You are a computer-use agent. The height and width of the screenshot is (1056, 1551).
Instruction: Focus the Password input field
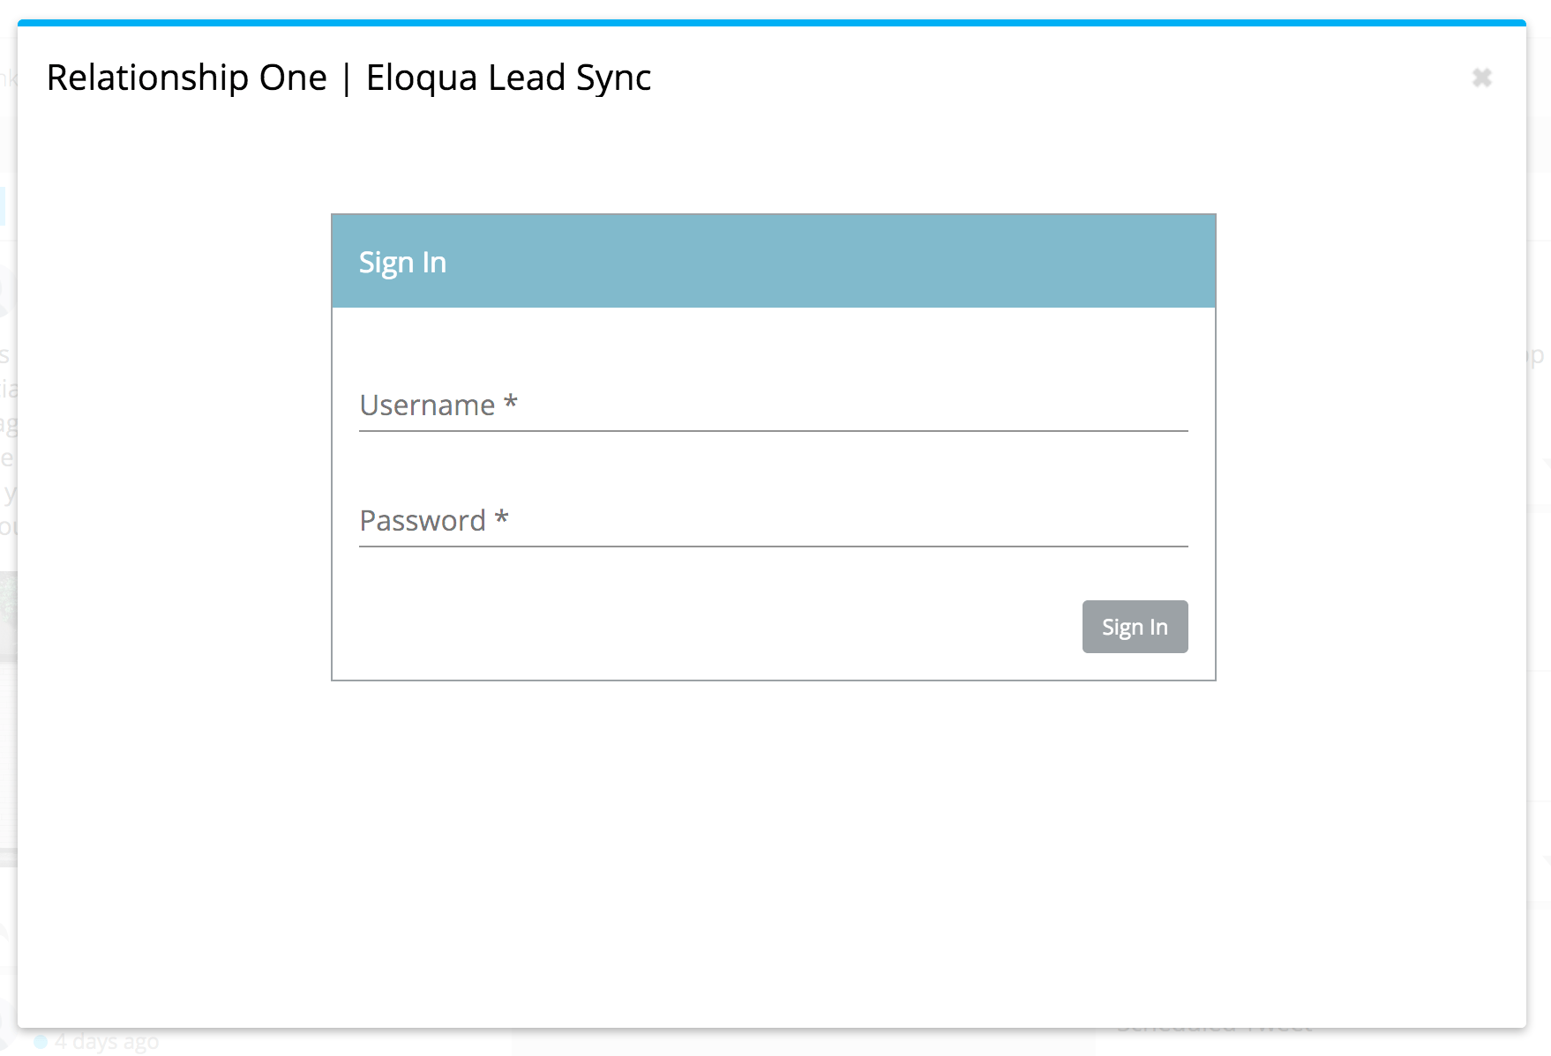click(773, 521)
